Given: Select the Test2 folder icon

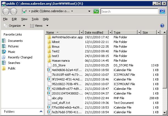Looking at the screenshot, I should (49, 51).
